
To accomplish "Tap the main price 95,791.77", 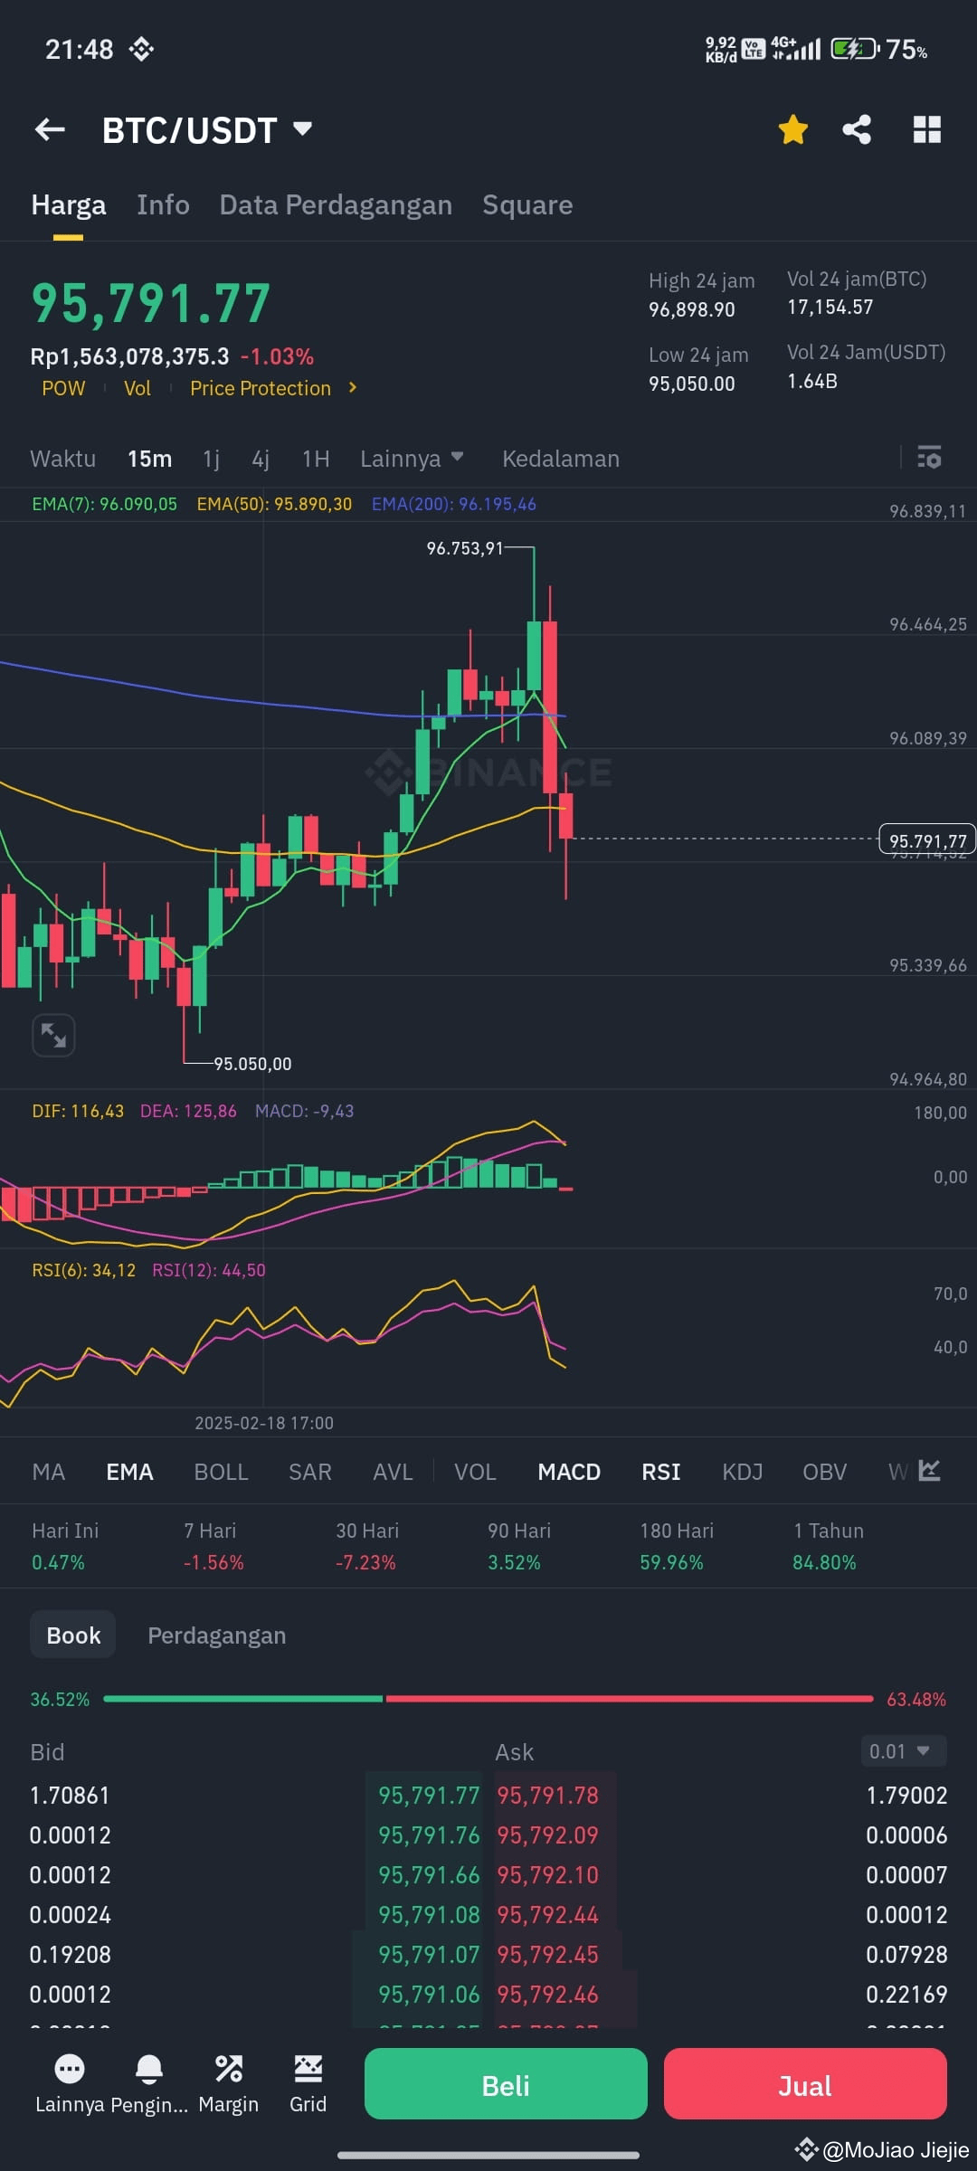I will pyautogui.click(x=151, y=303).
